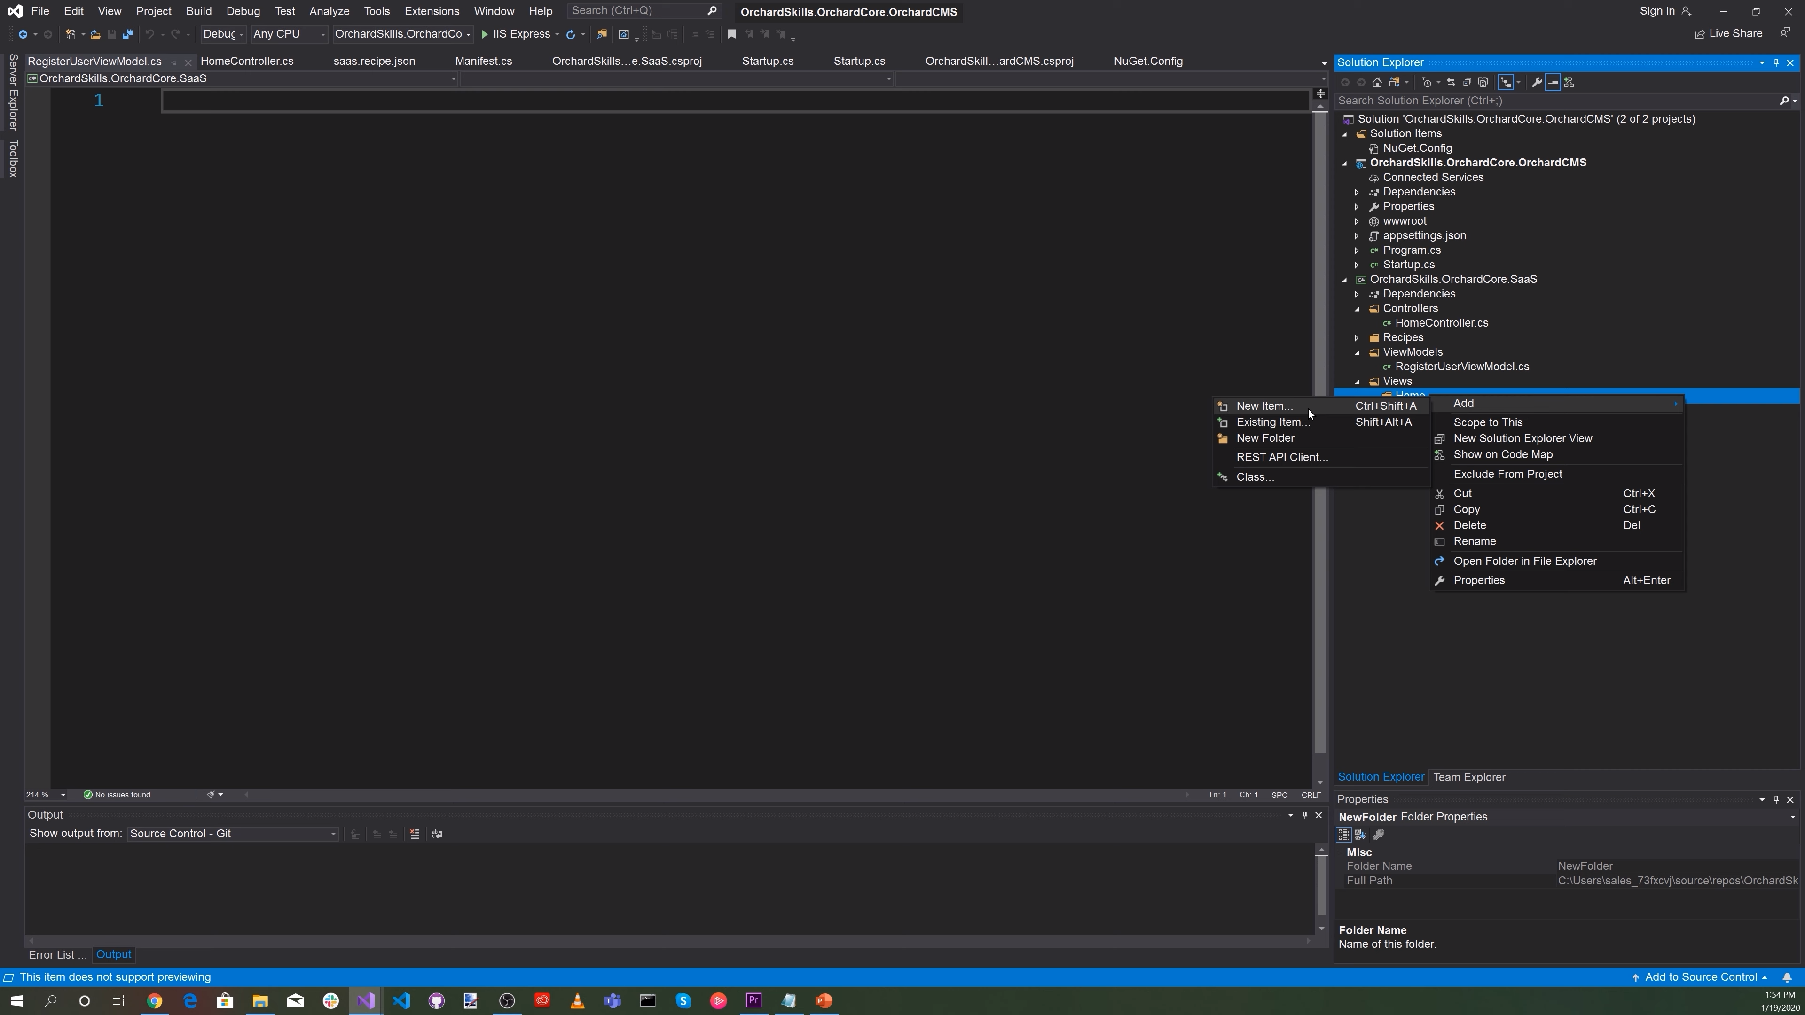
Task: Select New Item... from Add submenu
Action: point(1321,406)
